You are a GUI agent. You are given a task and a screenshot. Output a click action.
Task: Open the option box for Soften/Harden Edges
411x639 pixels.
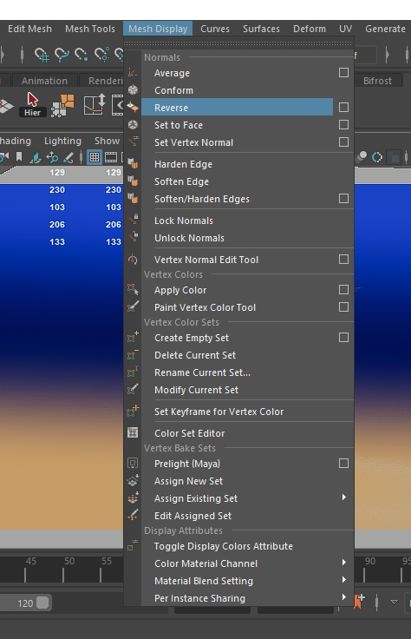coord(343,199)
